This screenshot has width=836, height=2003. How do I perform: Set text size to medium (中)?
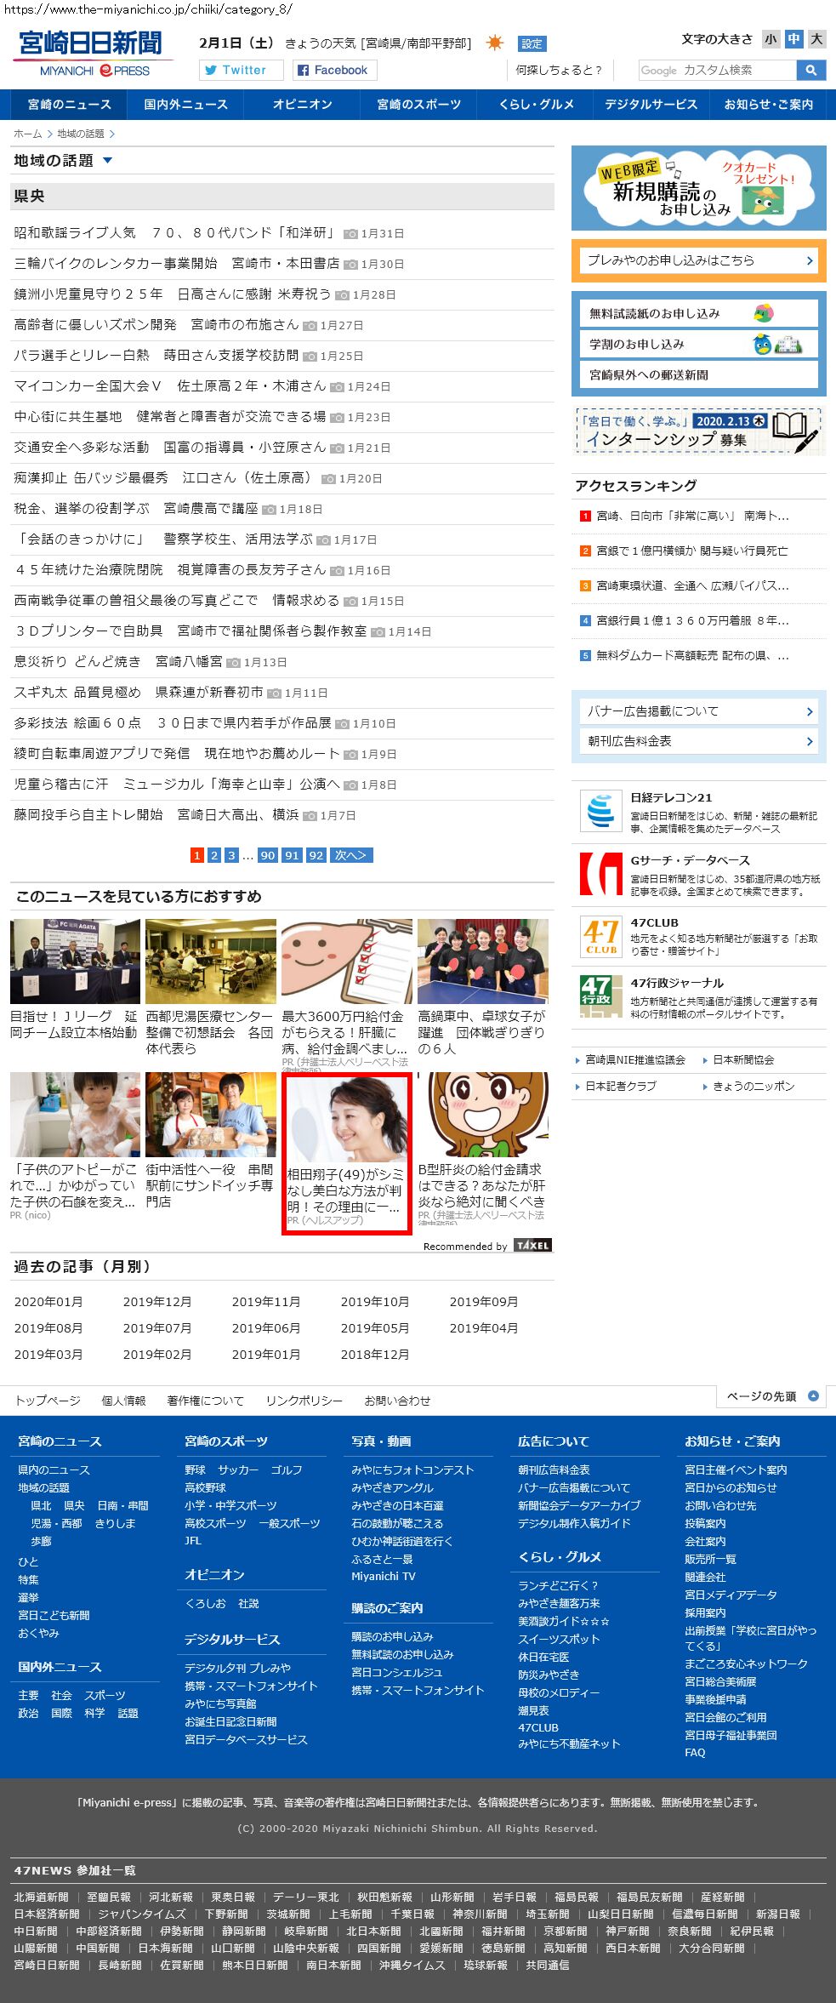(x=793, y=39)
